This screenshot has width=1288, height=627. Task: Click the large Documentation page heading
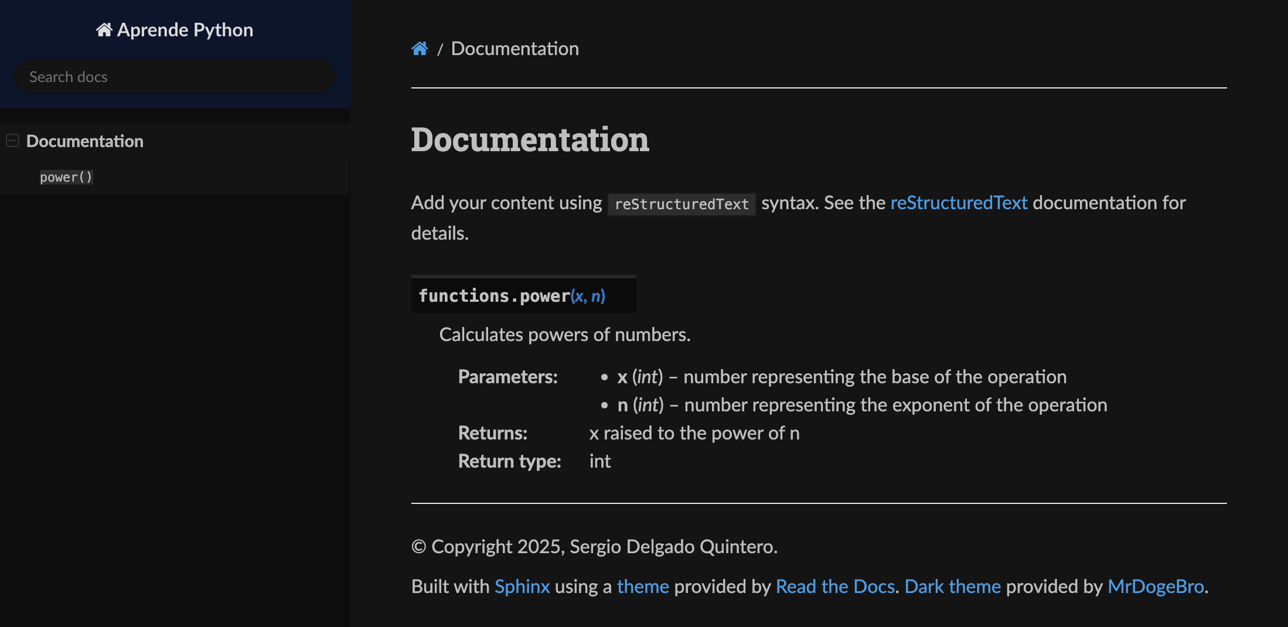[530, 139]
